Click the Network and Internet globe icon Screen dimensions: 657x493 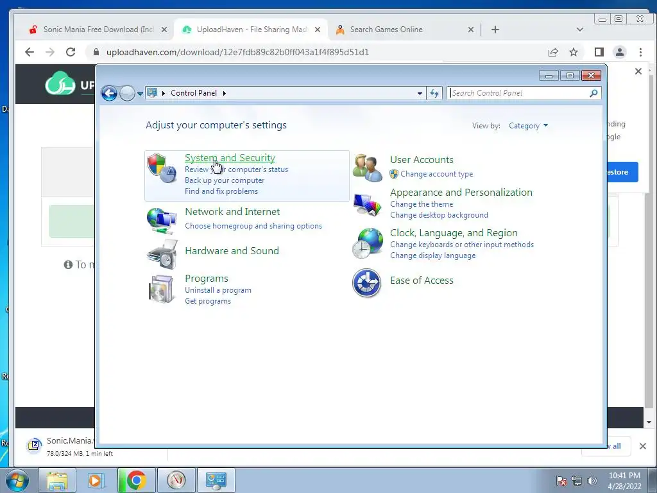[162, 221]
